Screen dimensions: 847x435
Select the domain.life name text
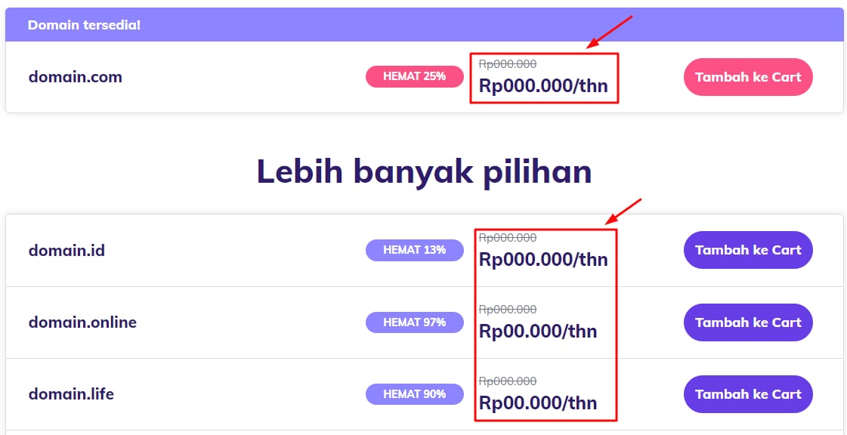[x=71, y=394]
